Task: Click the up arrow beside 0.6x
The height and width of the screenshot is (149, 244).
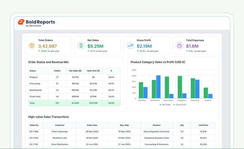Action: (187, 51)
